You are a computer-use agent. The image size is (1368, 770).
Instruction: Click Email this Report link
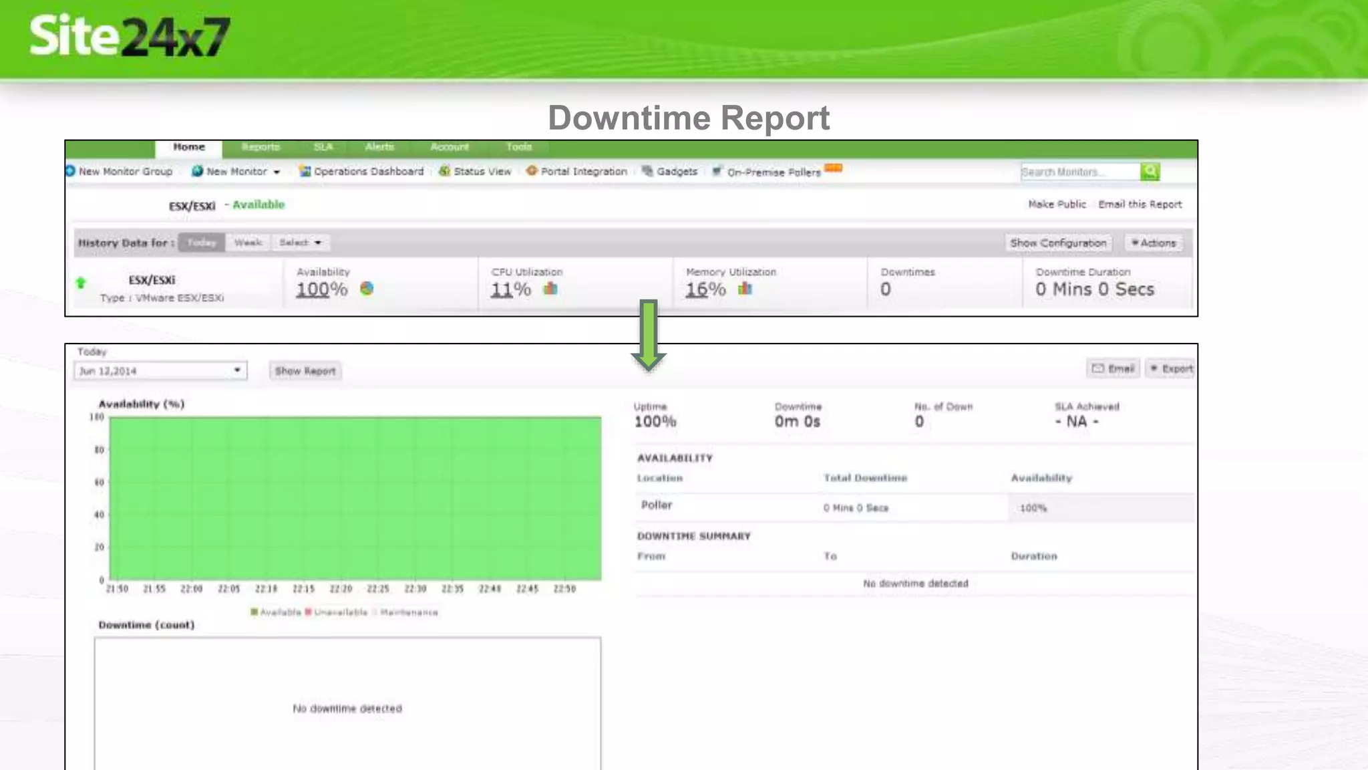pos(1140,205)
